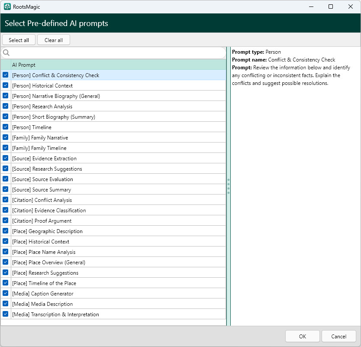Select the [Source] Evidence Extraction row
Viewport: 361px width, 347px height.
coord(113,158)
